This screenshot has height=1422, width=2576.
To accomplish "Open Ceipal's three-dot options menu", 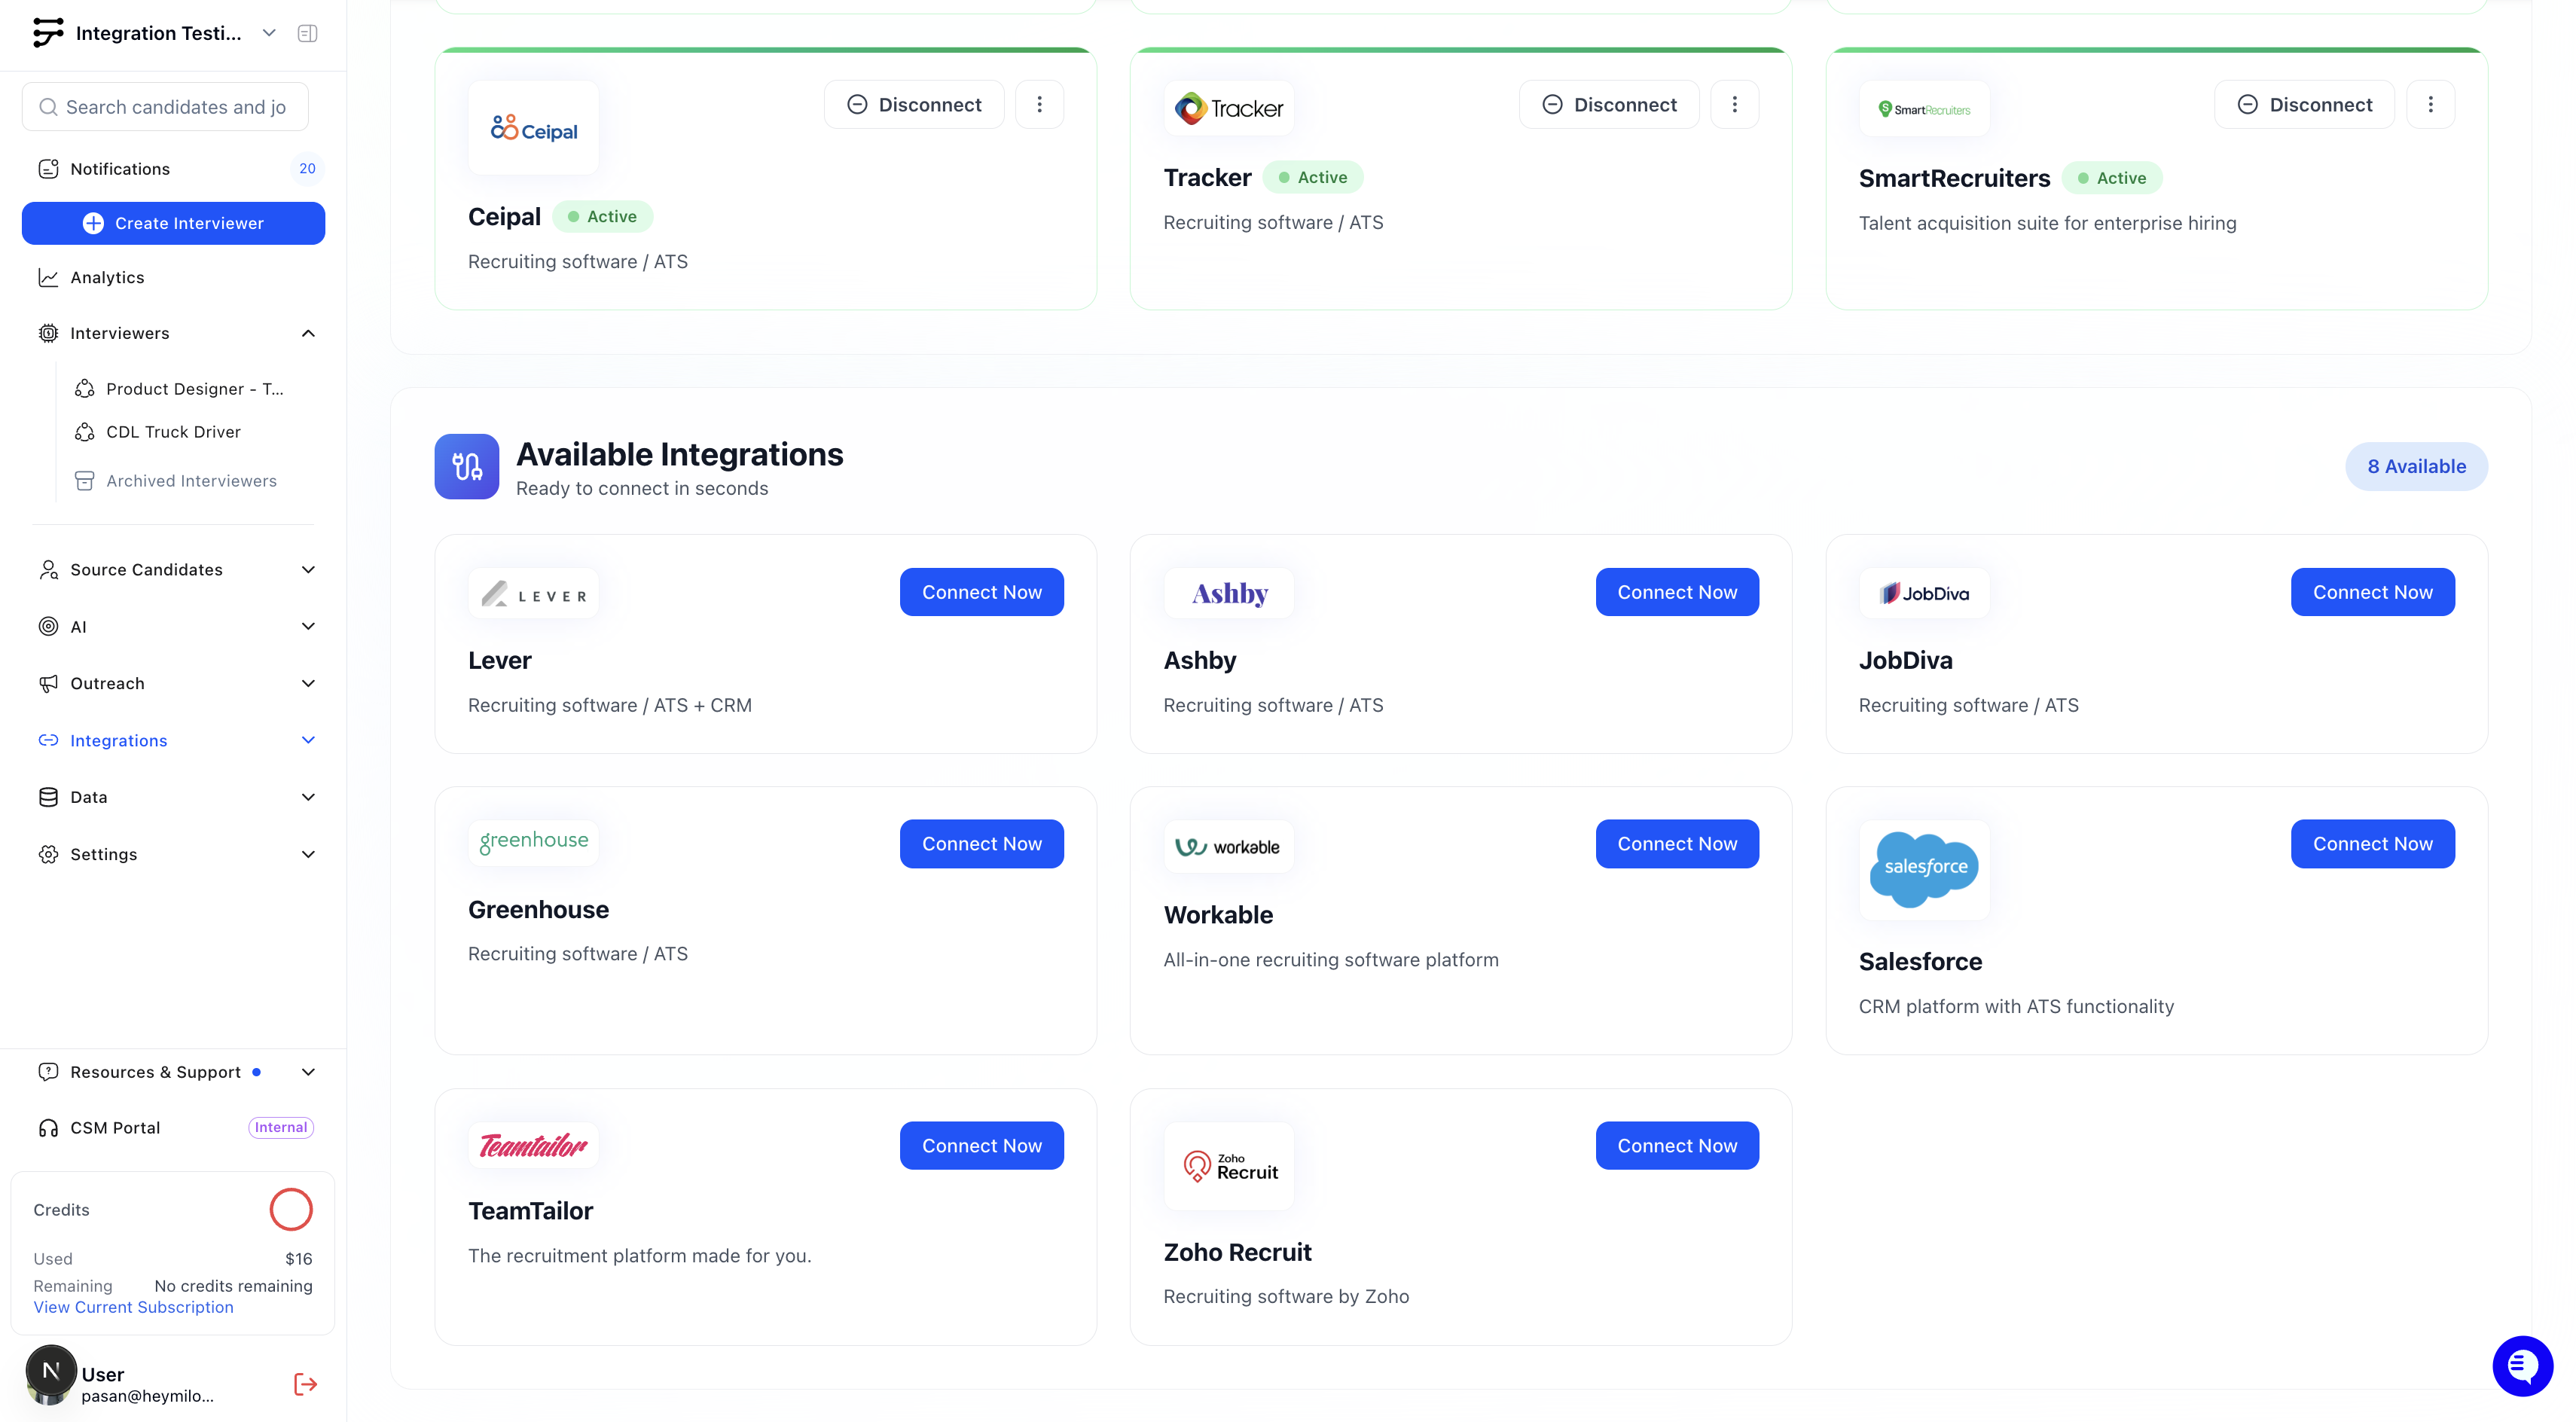I will tap(1039, 105).
